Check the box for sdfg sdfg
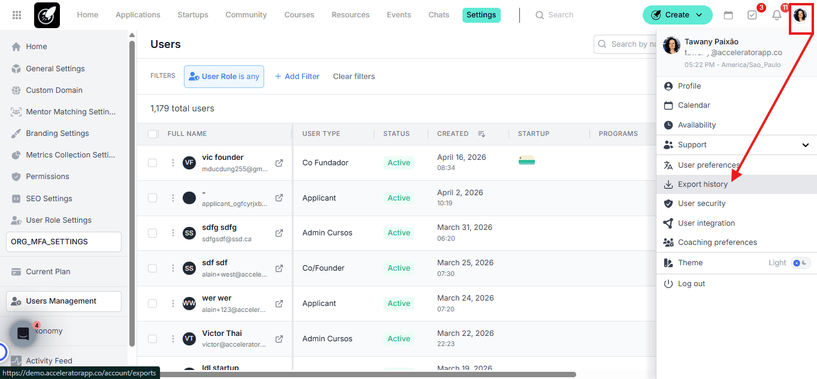This screenshot has width=817, height=379. pyautogui.click(x=153, y=233)
